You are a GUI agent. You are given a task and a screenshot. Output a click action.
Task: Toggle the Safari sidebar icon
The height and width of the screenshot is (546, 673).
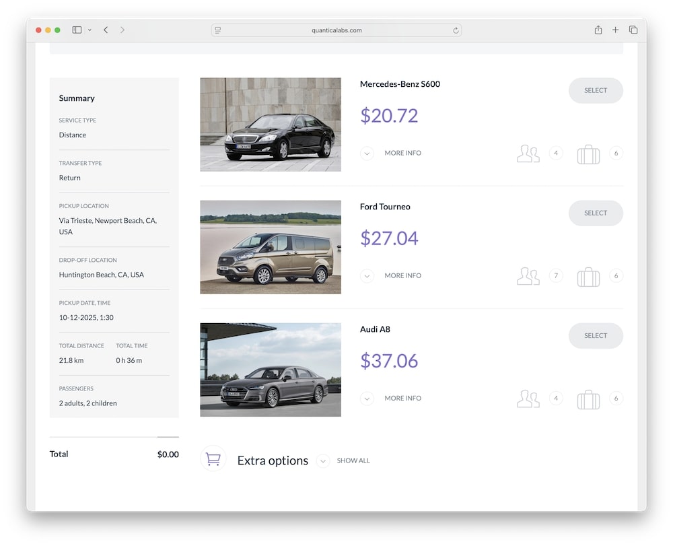click(77, 30)
